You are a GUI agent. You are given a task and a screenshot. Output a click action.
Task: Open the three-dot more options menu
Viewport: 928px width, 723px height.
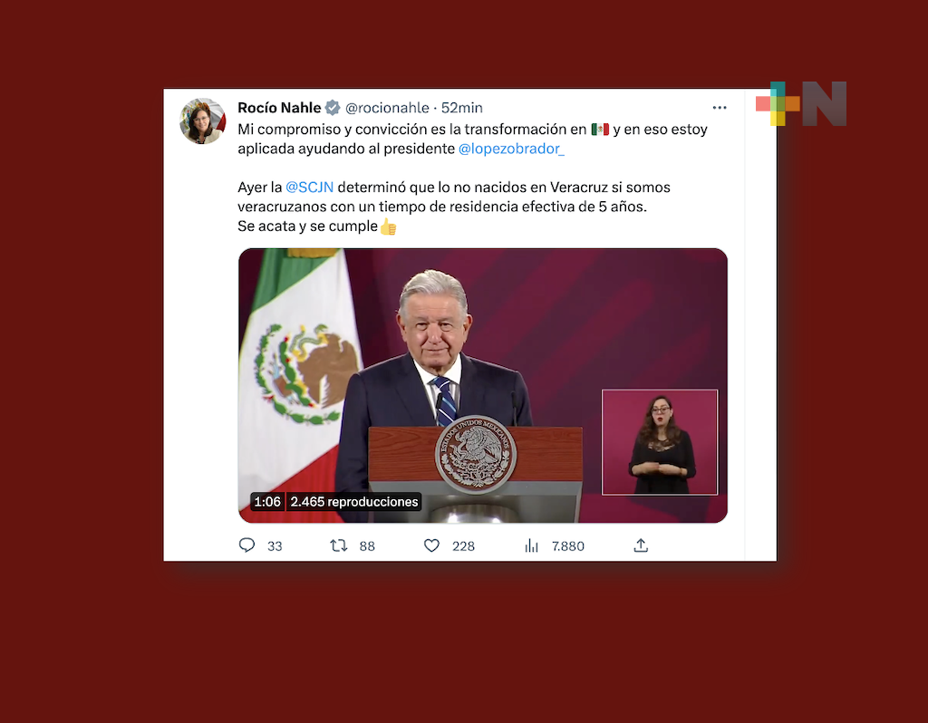(719, 108)
